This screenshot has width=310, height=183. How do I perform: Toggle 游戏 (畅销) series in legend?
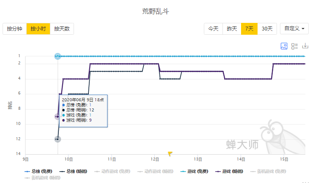tap(229, 171)
